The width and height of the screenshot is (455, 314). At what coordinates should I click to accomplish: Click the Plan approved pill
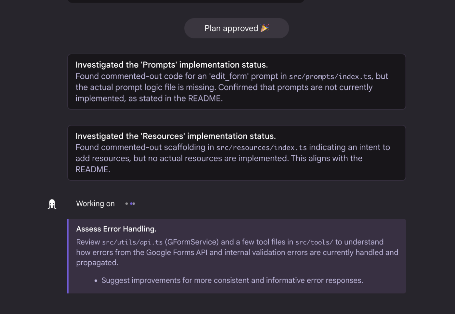(x=237, y=28)
